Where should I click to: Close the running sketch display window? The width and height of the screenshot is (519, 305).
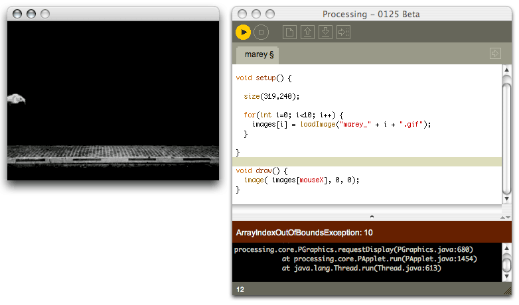click(x=17, y=13)
